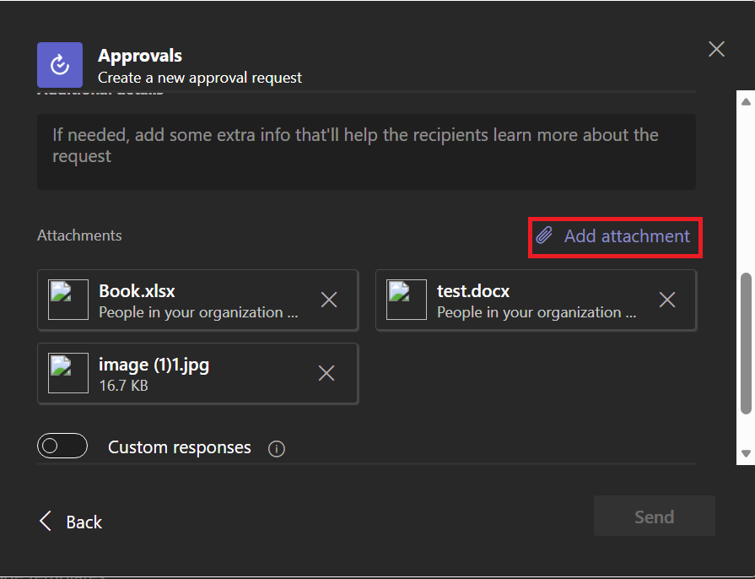Screen dimensions: 755x579
Task: Go Back to the previous step
Action: click(71, 522)
